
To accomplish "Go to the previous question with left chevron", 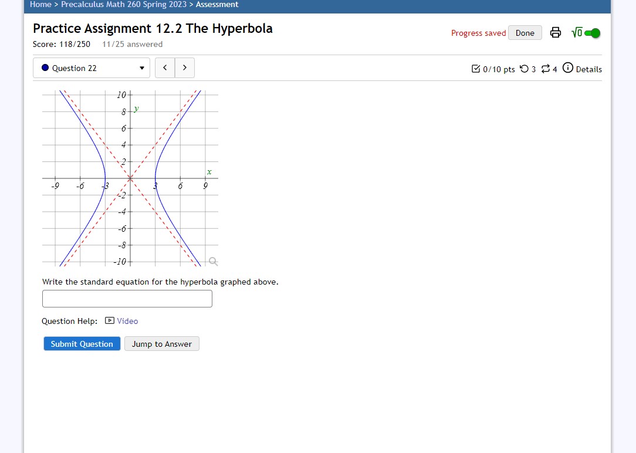I will (165, 67).
